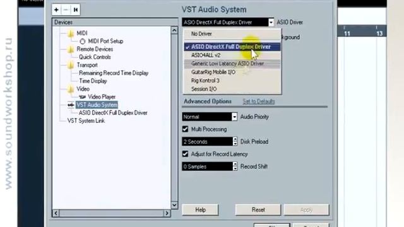Click the Video Player icon
Viewport: 404px width, 227px height.
pos(83,97)
